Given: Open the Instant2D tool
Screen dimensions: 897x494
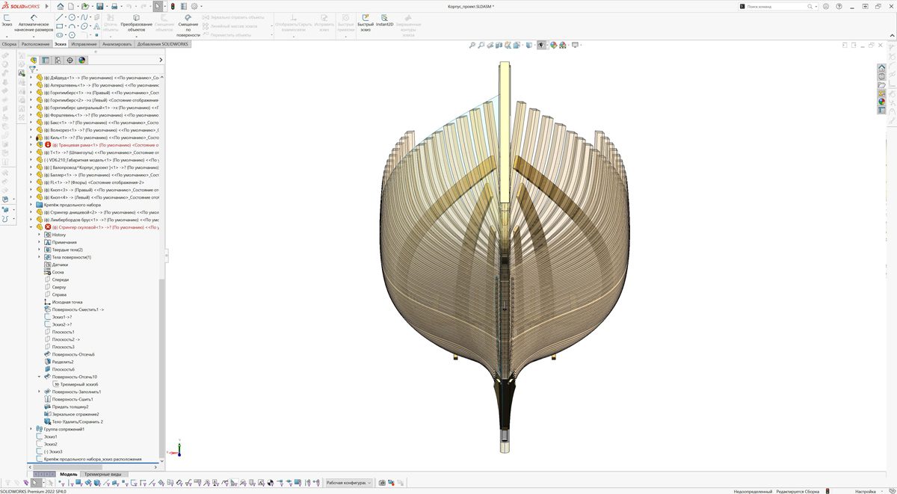Looking at the screenshot, I should pos(384,19).
